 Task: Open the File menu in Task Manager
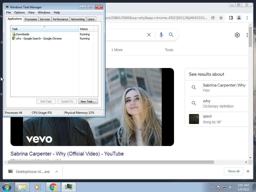point(8,12)
